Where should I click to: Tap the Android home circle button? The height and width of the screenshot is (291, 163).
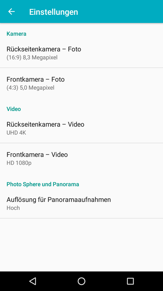coord(81,281)
